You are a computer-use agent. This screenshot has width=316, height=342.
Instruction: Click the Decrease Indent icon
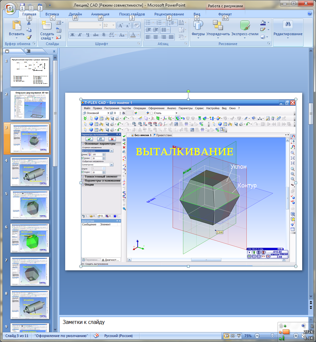pos(148,30)
